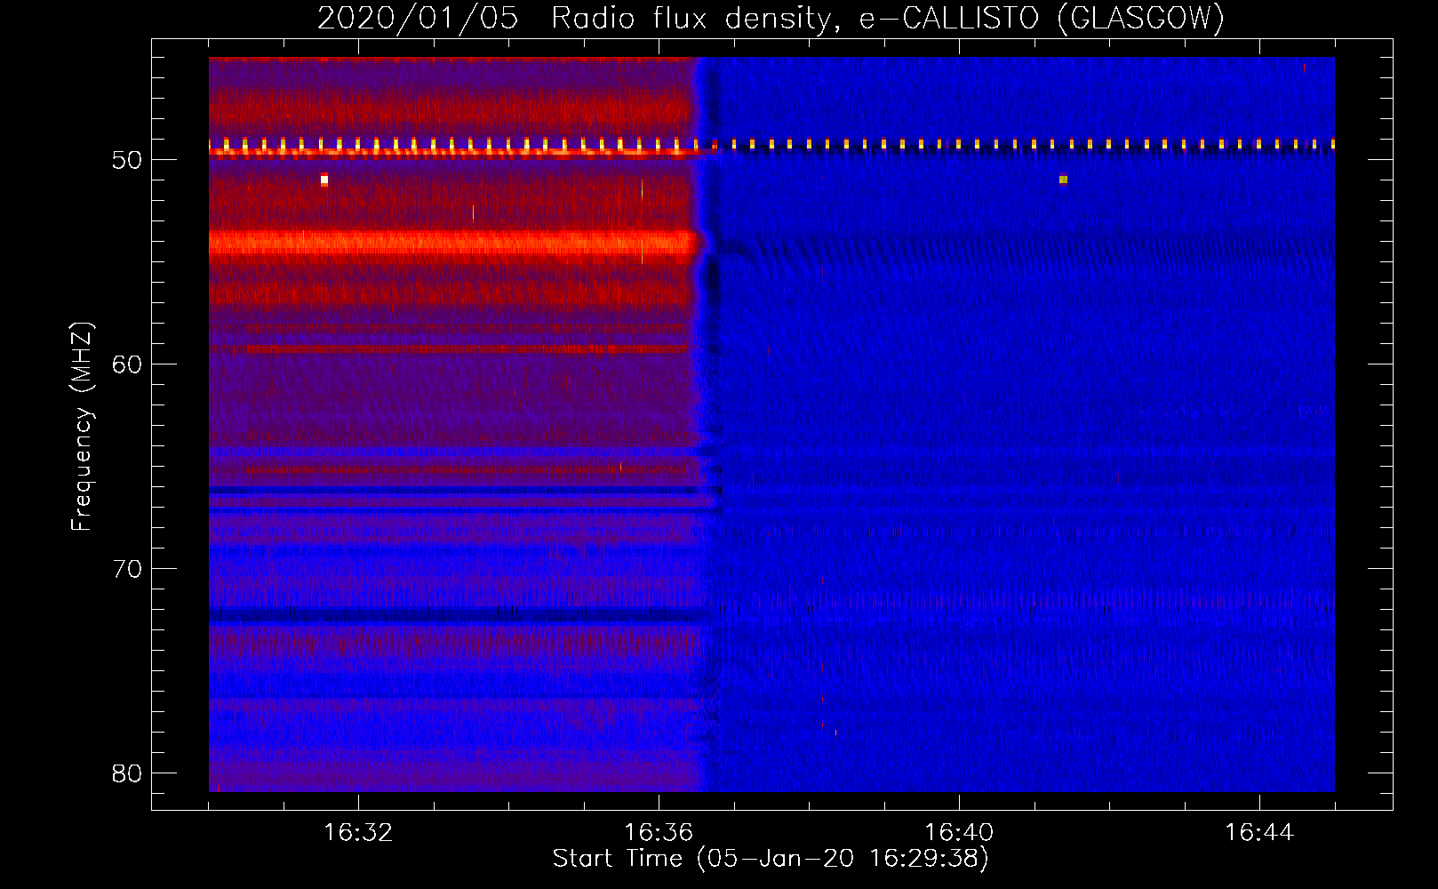Image resolution: width=1438 pixels, height=889 pixels.
Task: Click the bright red band near 54 MHz
Action: [453, 242]
